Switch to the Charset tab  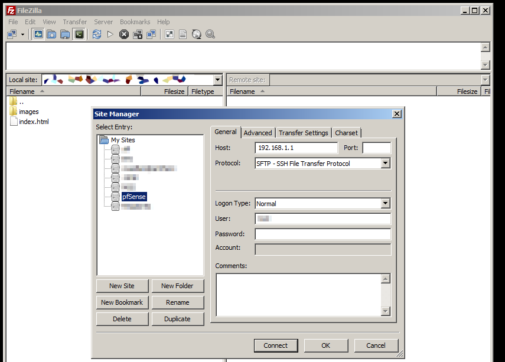[346, 133]
